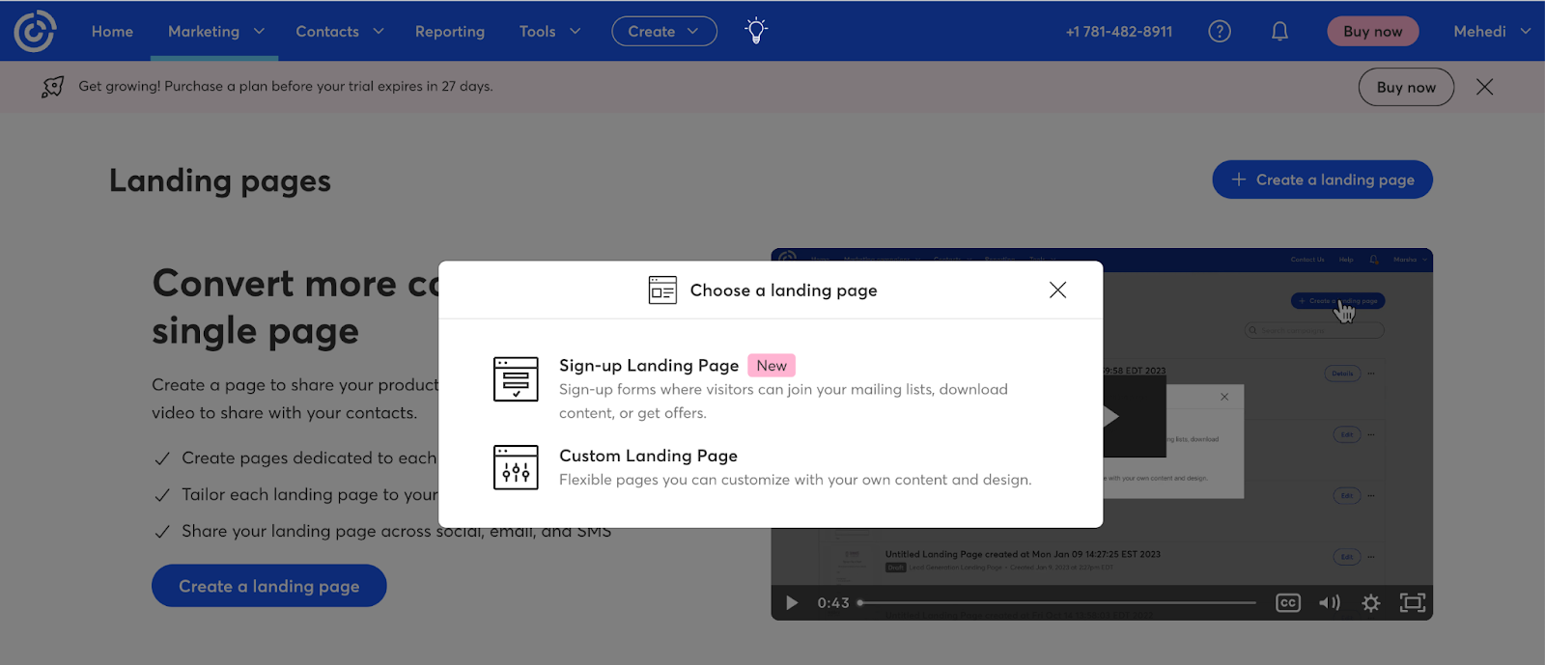The image size is (1545, 665).
Task: Click the dialog header landing page icon
Action: click(x=662, y=290)
